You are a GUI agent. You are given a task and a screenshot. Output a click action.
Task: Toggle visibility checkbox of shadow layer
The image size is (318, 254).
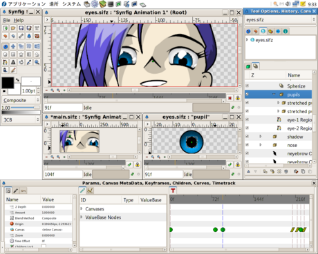(247, 137)
